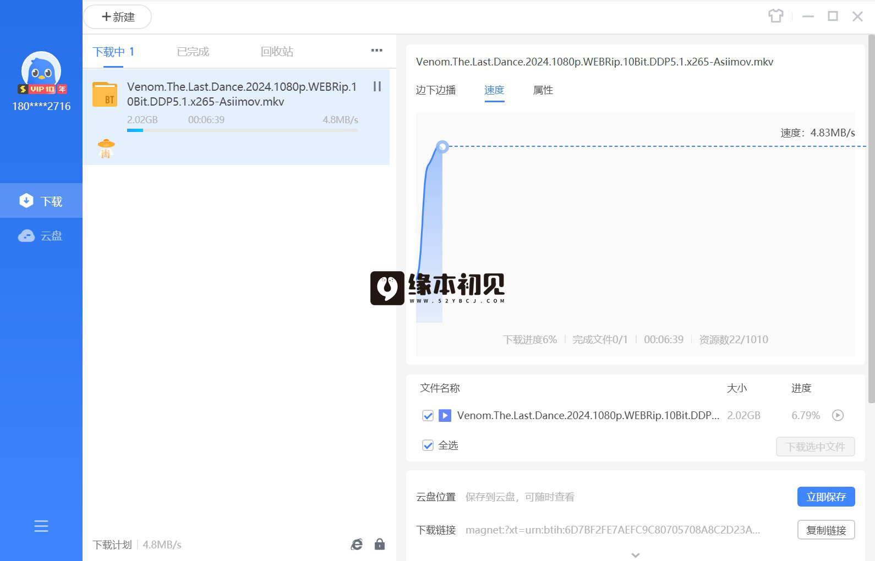Screen dimensions: 875x561
Task: Click the magnet download link text
Action: 612,530
